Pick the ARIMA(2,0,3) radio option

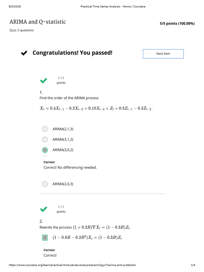[x=45, y=184]
